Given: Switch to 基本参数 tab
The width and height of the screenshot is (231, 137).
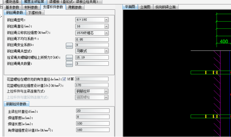Looking at the screenshot, I should click(13, 7).
